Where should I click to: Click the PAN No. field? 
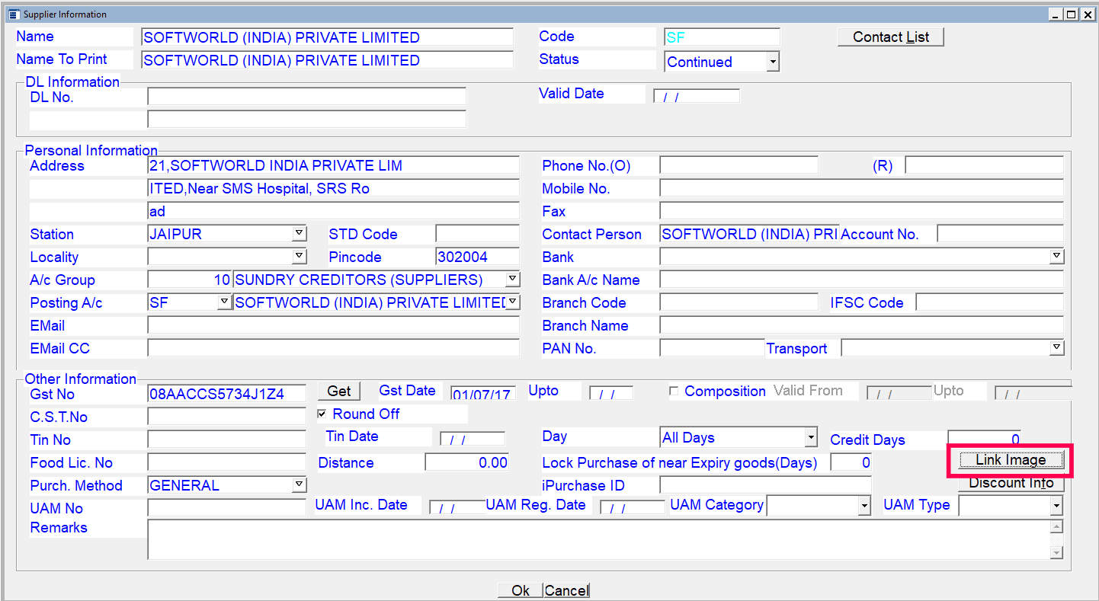pos(712,348)
